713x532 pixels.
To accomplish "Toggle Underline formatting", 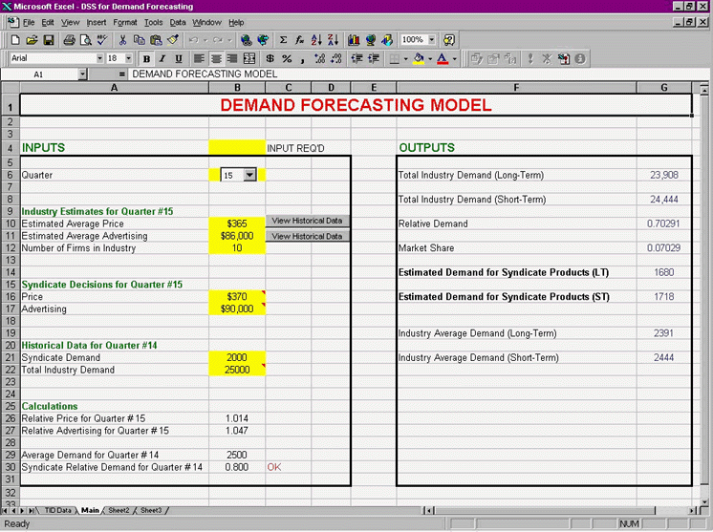I will coord(178,58).
